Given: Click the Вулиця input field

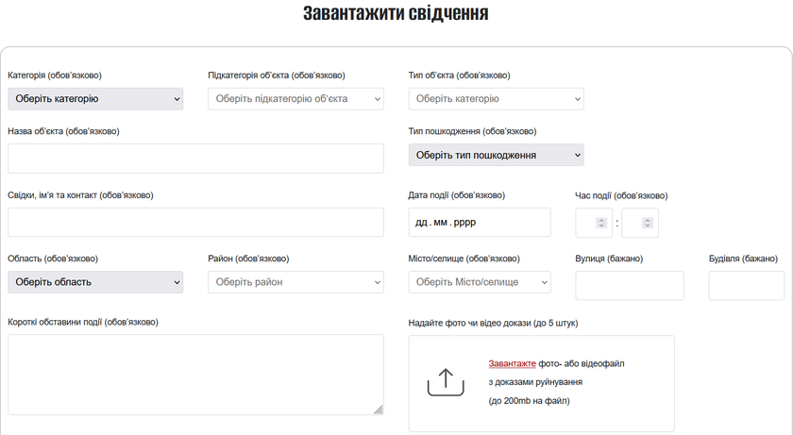Looking at the screenshot, I should tap(629, 285).
